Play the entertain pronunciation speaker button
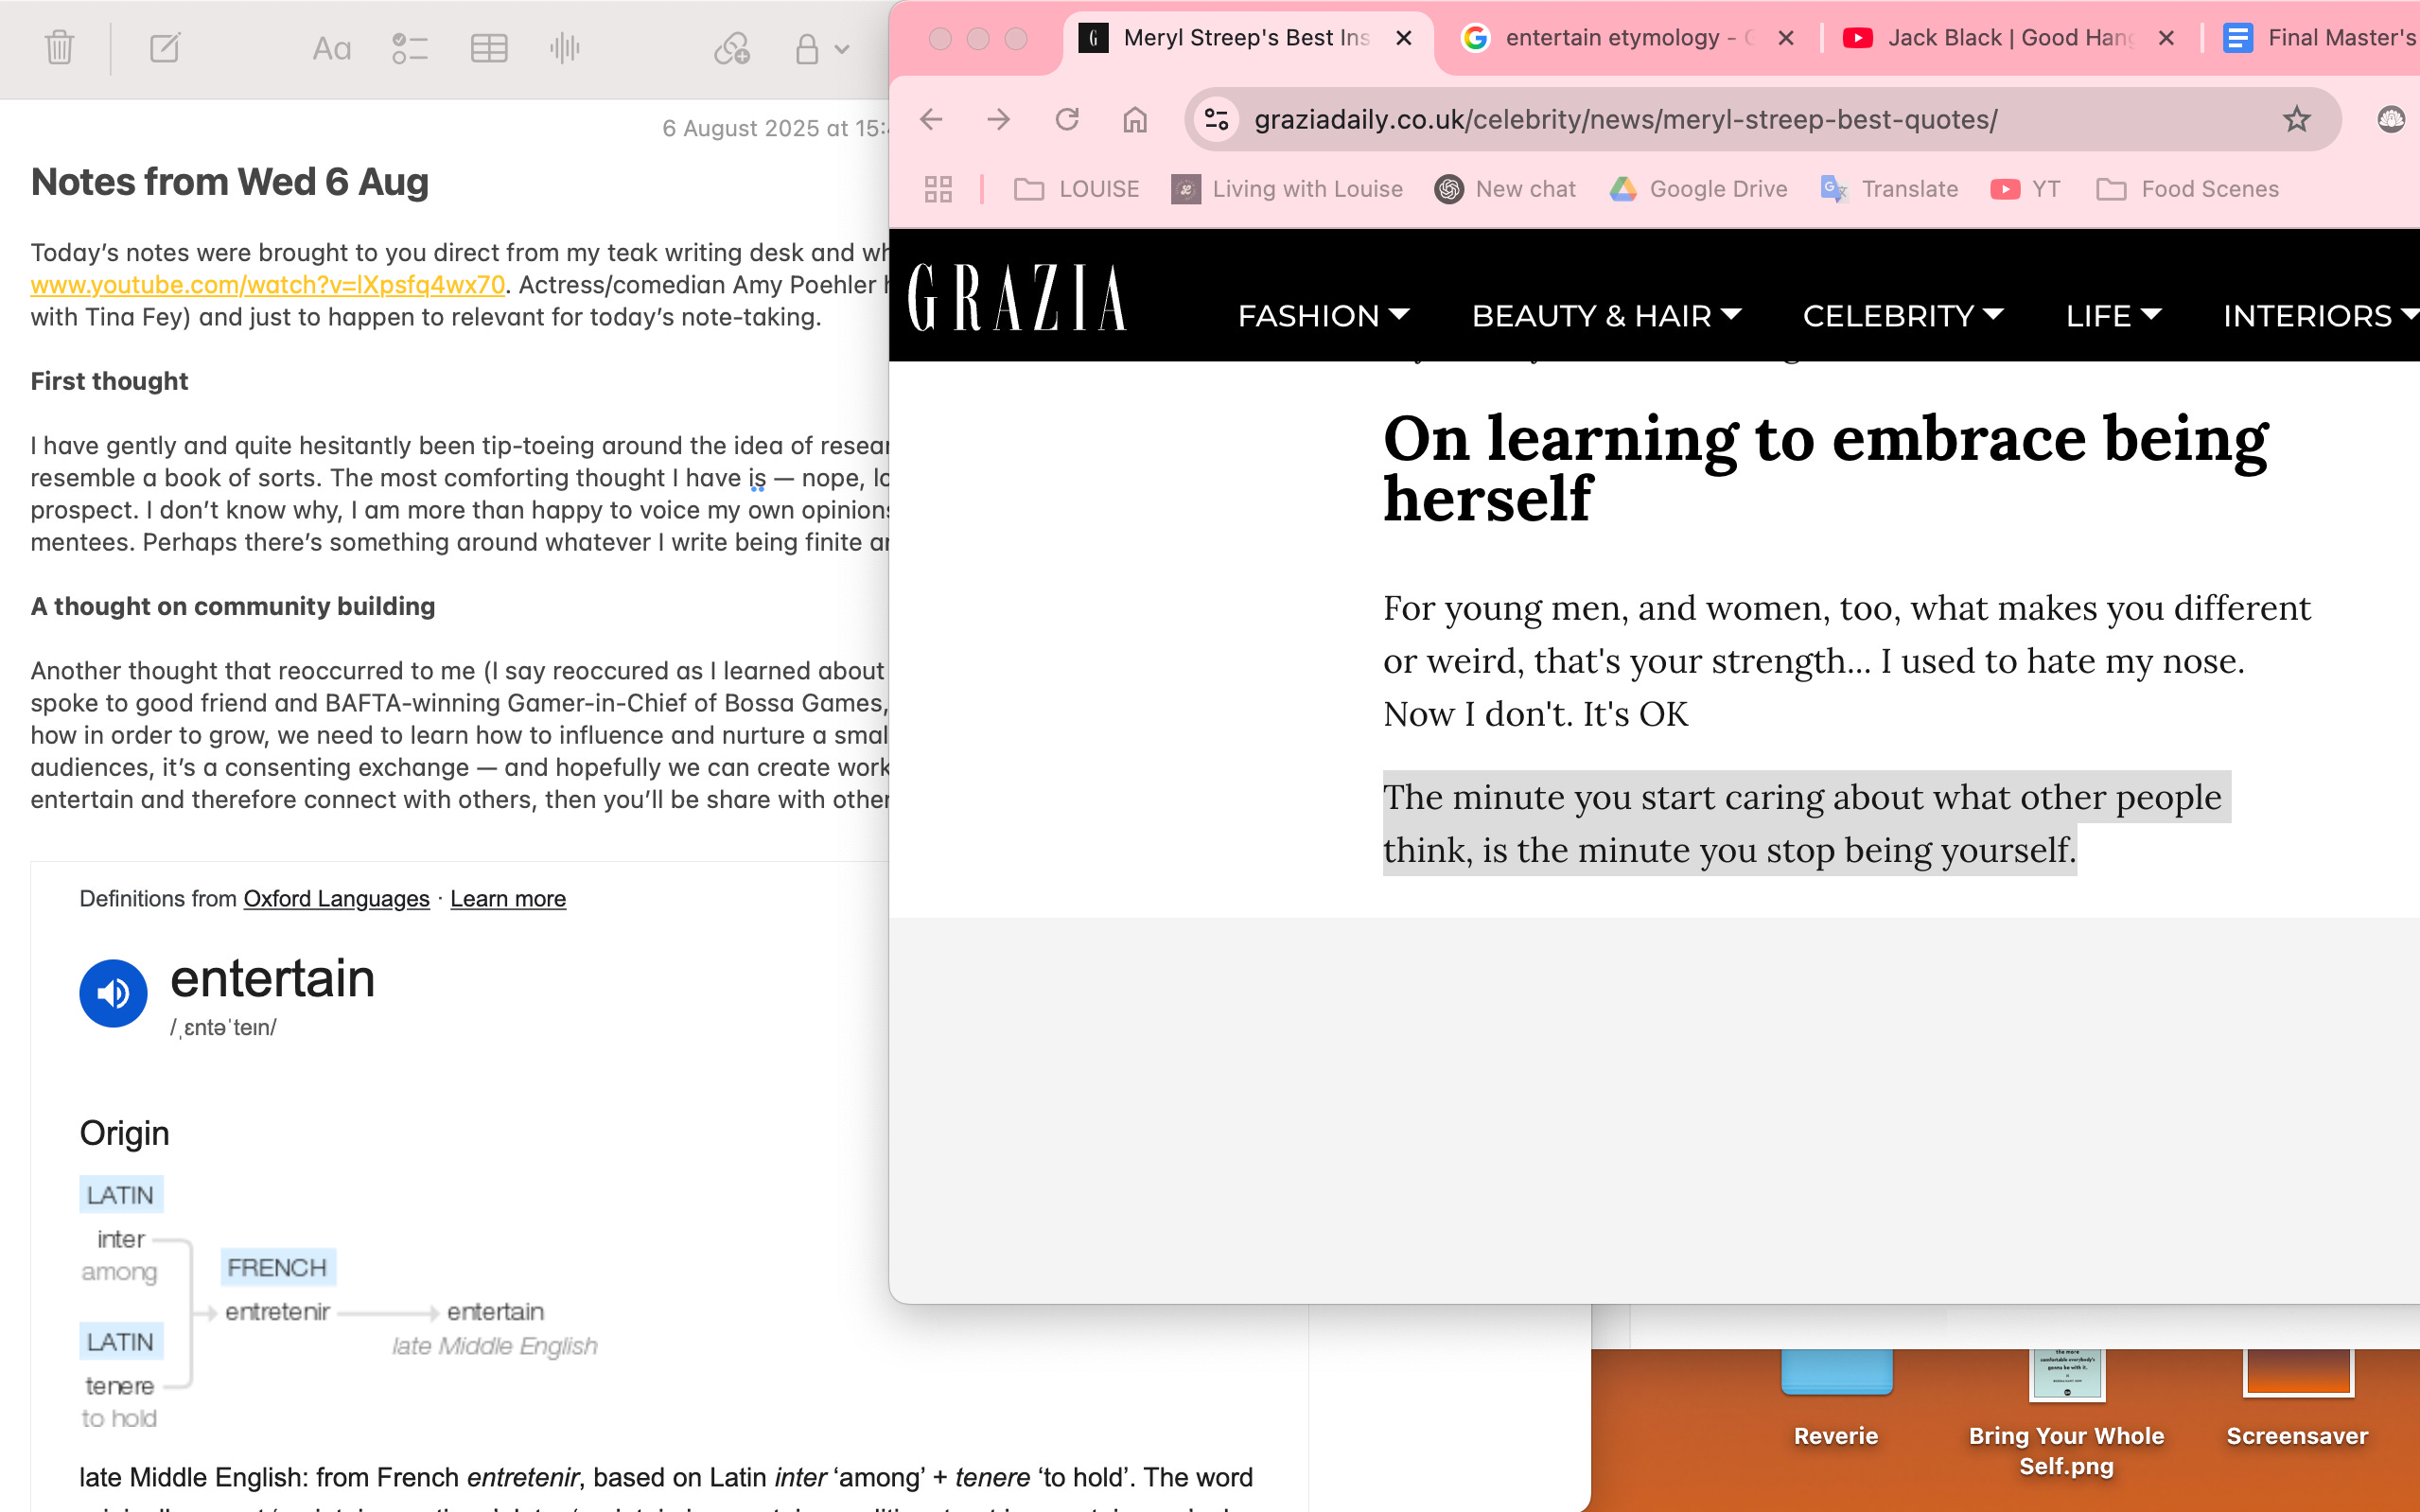2420x1512 pixels. [113, 993]
